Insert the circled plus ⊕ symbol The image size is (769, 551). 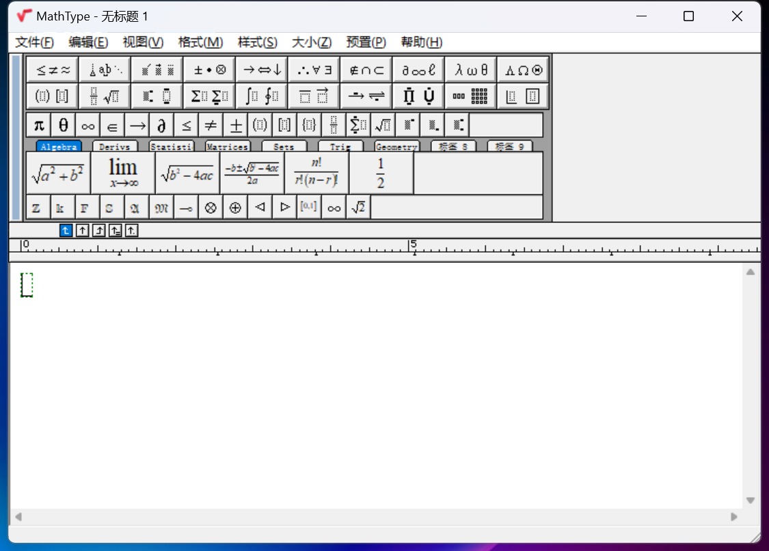tap(235, 208)
